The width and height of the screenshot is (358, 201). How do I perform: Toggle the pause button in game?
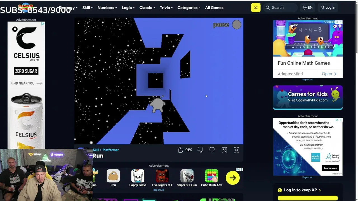(x=237, y=25)
